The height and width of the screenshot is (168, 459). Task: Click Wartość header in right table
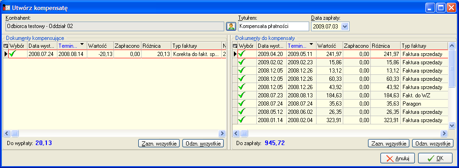(329, 45)
